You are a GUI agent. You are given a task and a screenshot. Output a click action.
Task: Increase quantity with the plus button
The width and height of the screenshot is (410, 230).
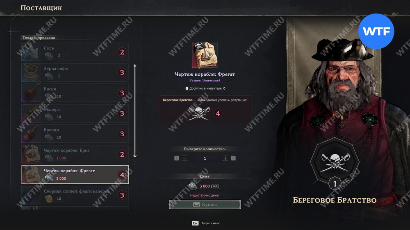pos(225,158)
